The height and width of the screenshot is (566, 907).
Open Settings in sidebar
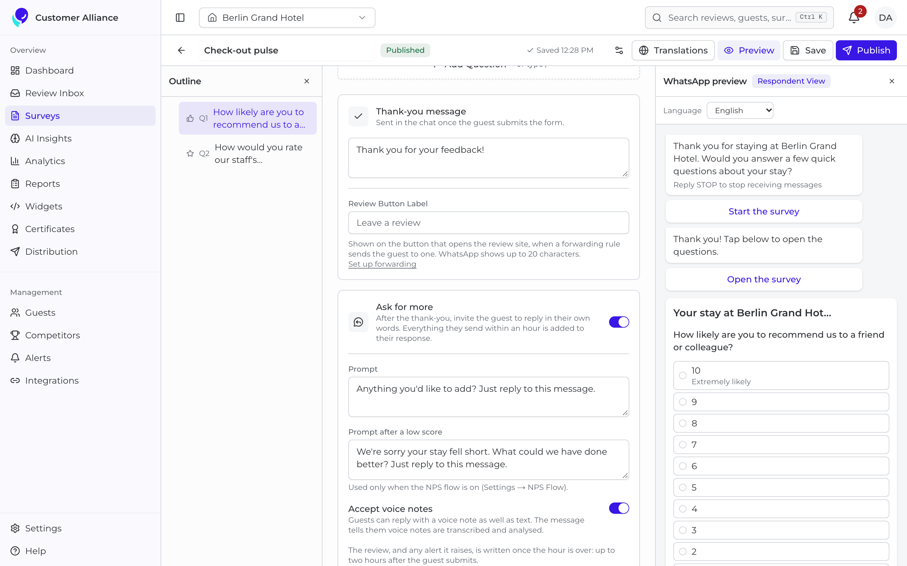[80, 528]
